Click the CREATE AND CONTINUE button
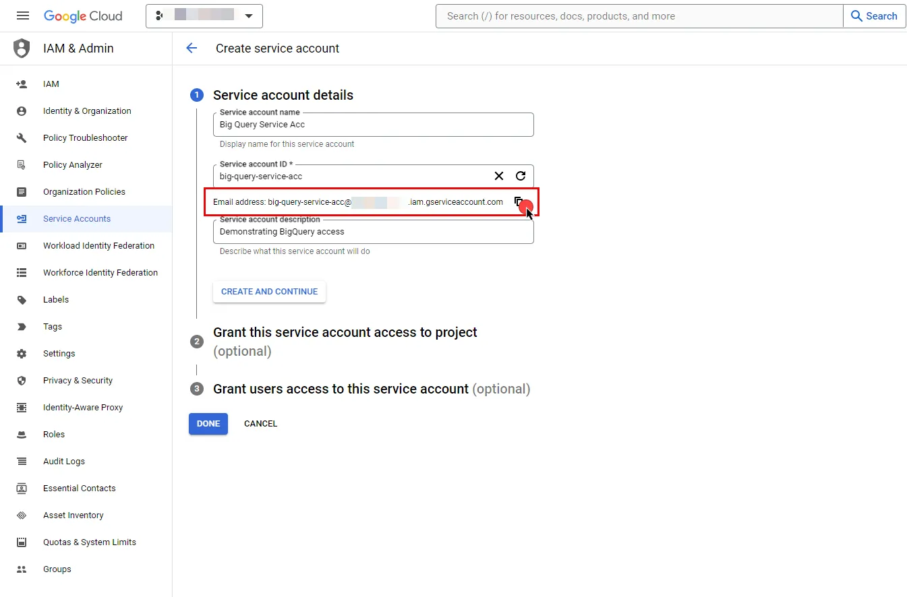 (269, 291)
